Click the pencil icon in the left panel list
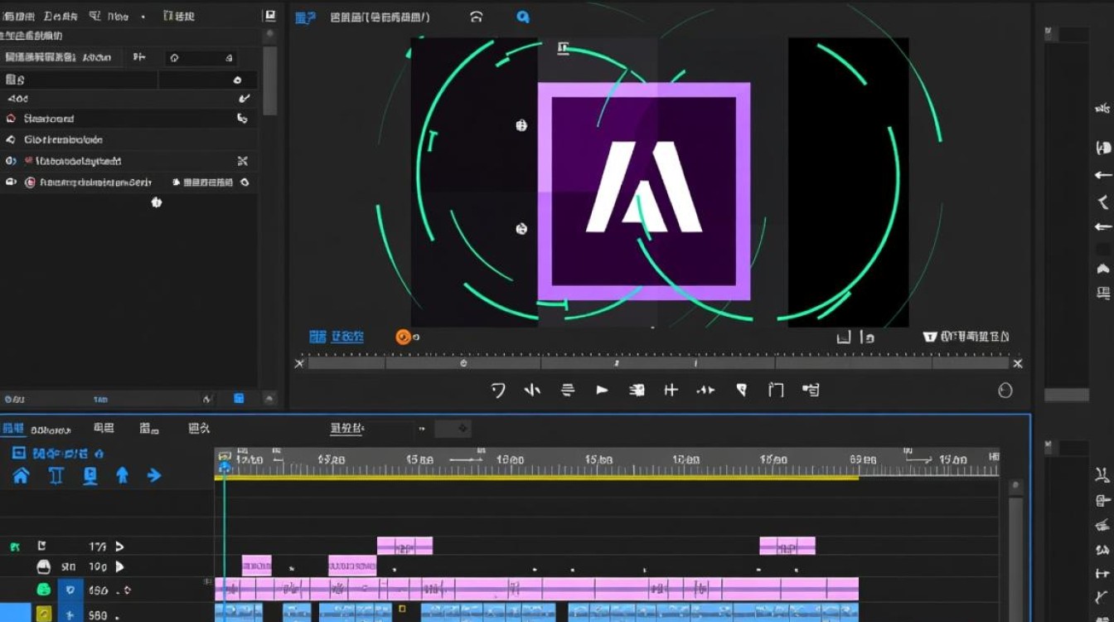The height and width of the screenshot is (622, 1114). click(x=244, y=99)
